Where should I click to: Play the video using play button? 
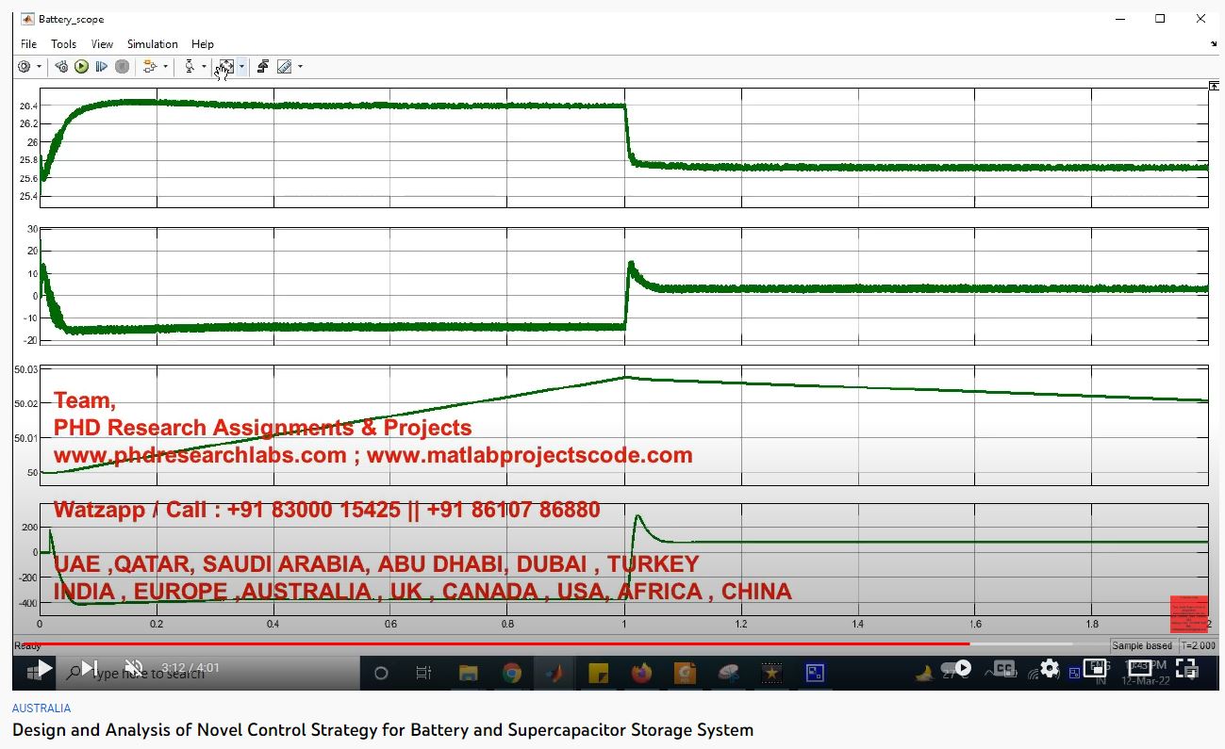pyautogui.click(x=43, y=669)
